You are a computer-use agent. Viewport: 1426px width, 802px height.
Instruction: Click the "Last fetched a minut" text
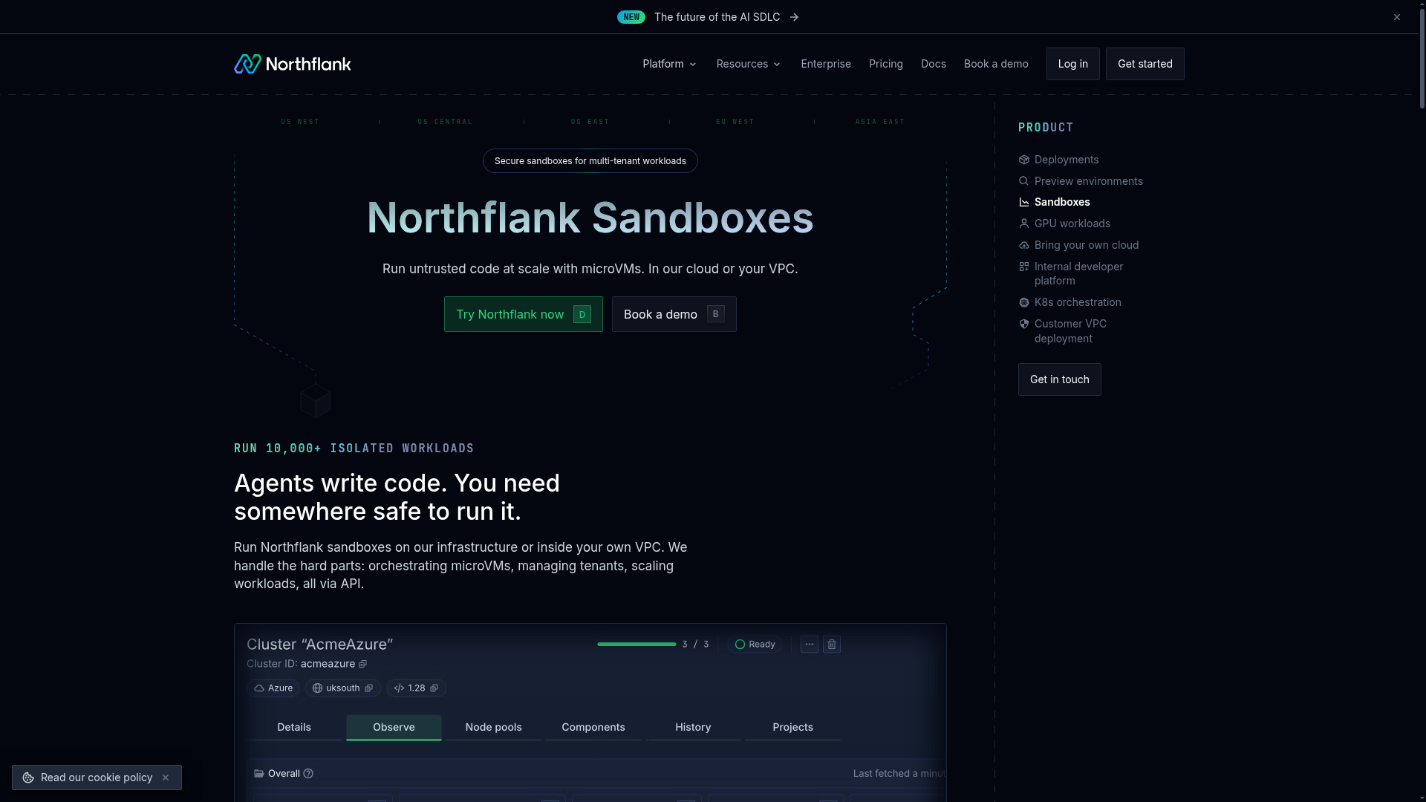click(899, 774)
